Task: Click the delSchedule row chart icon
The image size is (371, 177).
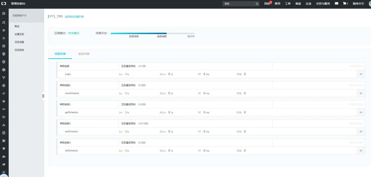Action: coord(361,151)
